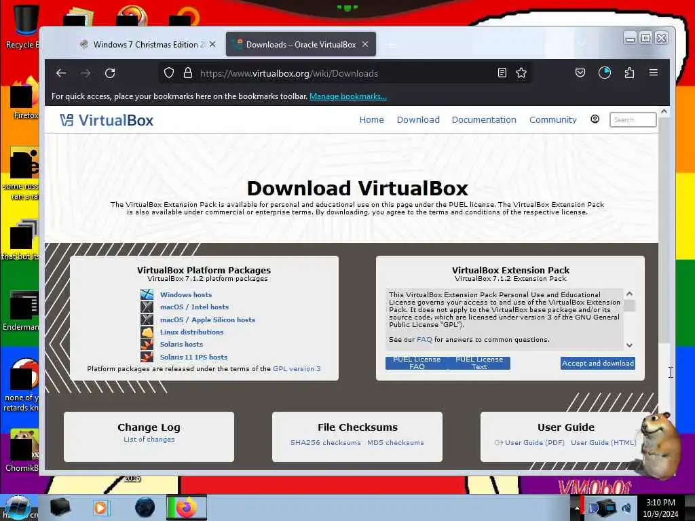Close the Downloads – Oracle VirtualBox tab
Screen dimensions: 695x521
coord(365,44)
